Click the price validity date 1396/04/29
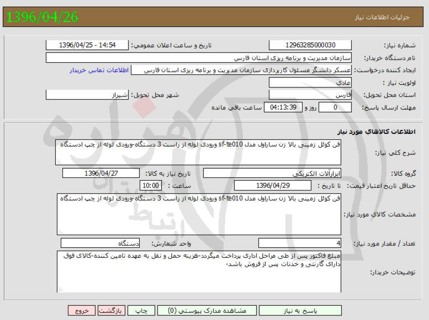 (272, 186)
